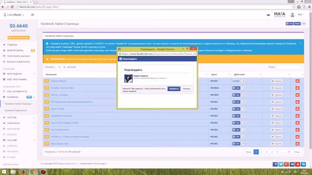Image resolution: width=312 pixels, height=175 pixels.
Task: Open Баланс и выплаты sidebar item
Action: pyautogui.click(x=19, y=62)
